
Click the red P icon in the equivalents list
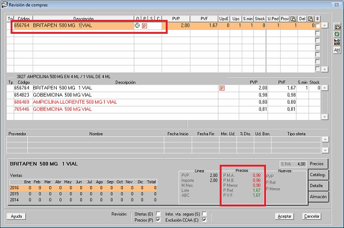point(222,88)
